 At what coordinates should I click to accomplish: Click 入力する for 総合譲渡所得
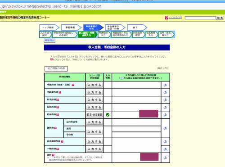tap(94, 142)
